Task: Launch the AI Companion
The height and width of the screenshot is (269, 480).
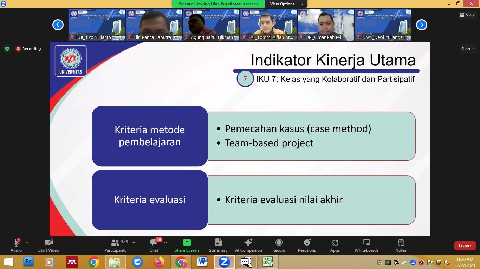Action: (x=248, y=245)
